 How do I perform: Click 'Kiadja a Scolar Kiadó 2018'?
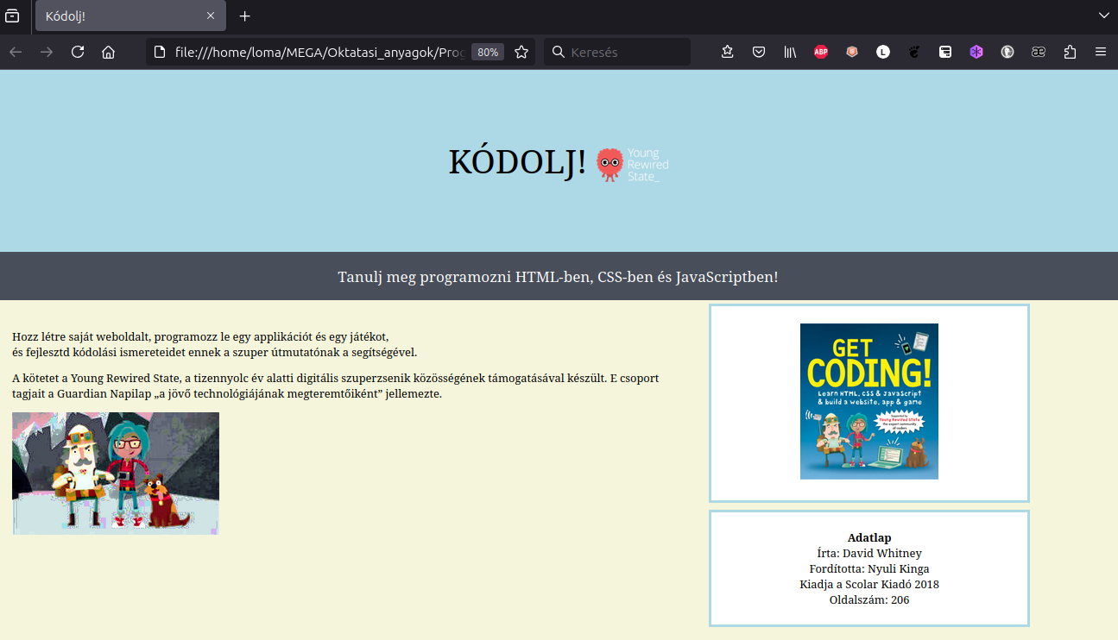[x=869, y=584]
